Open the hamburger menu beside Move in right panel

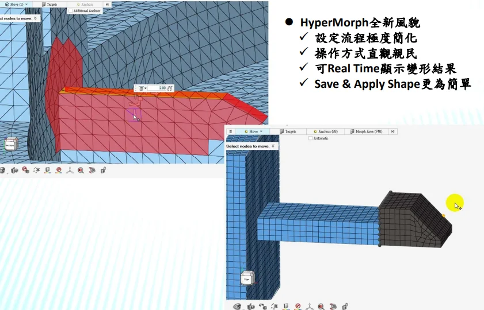230,131
